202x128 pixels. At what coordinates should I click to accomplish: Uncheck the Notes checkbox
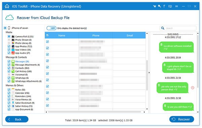click(x=9, y=90)
